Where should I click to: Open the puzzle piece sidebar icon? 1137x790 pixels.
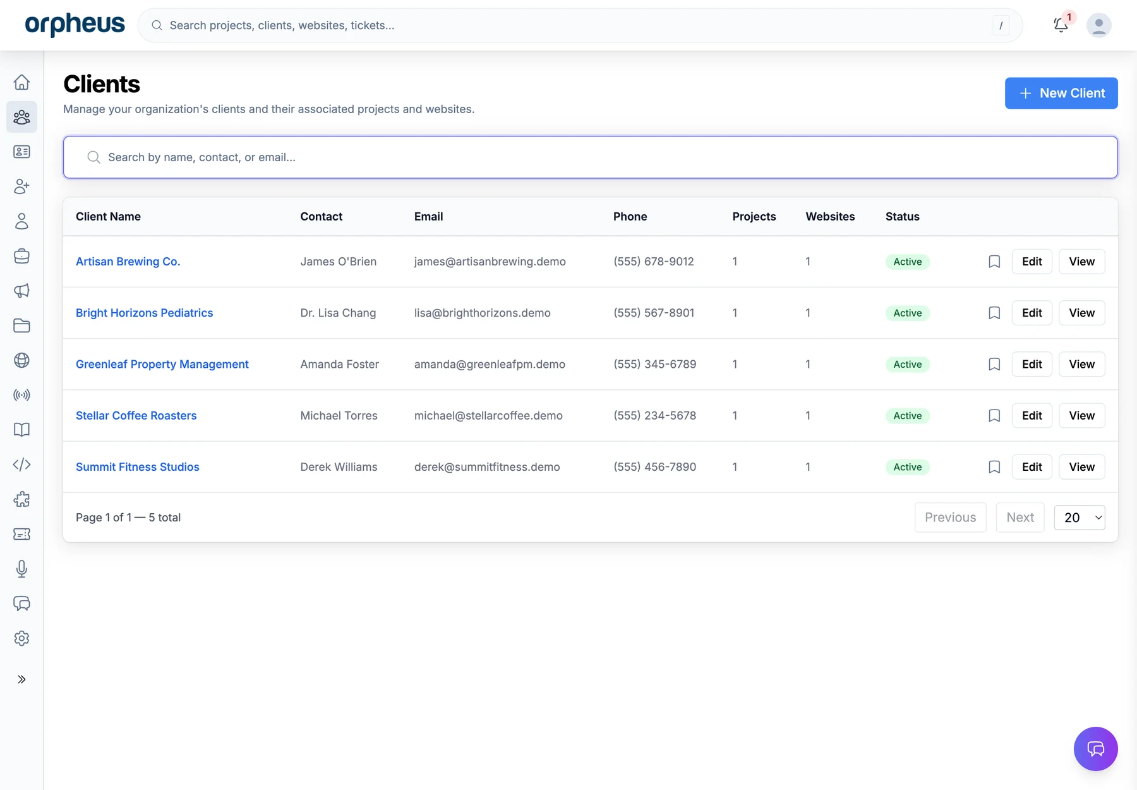tap(21, 499)
